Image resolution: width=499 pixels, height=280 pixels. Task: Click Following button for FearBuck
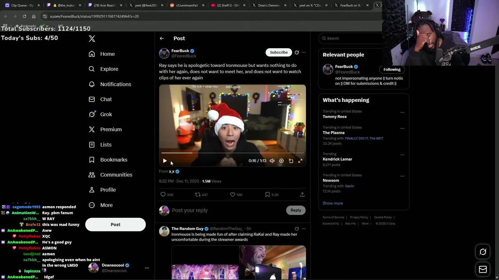[392, 69]
